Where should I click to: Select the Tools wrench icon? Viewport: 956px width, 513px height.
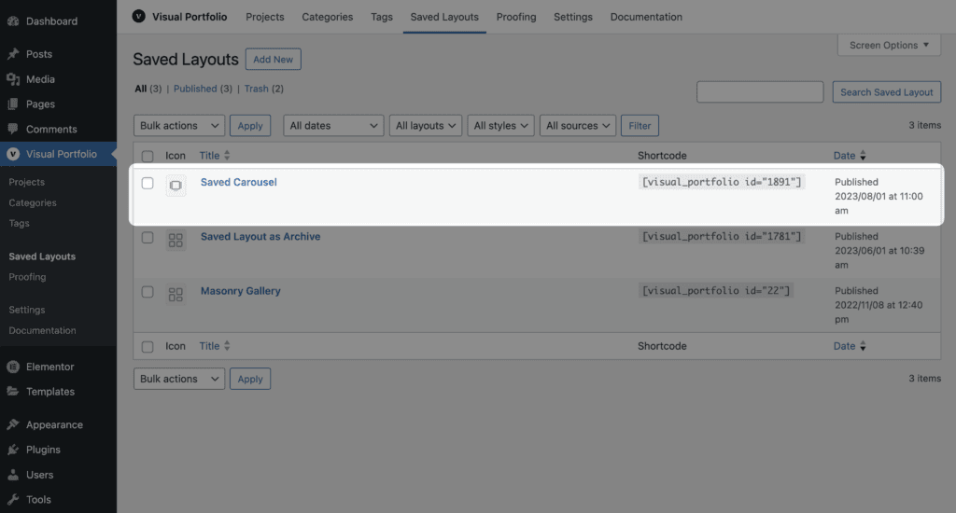[13, 500]
